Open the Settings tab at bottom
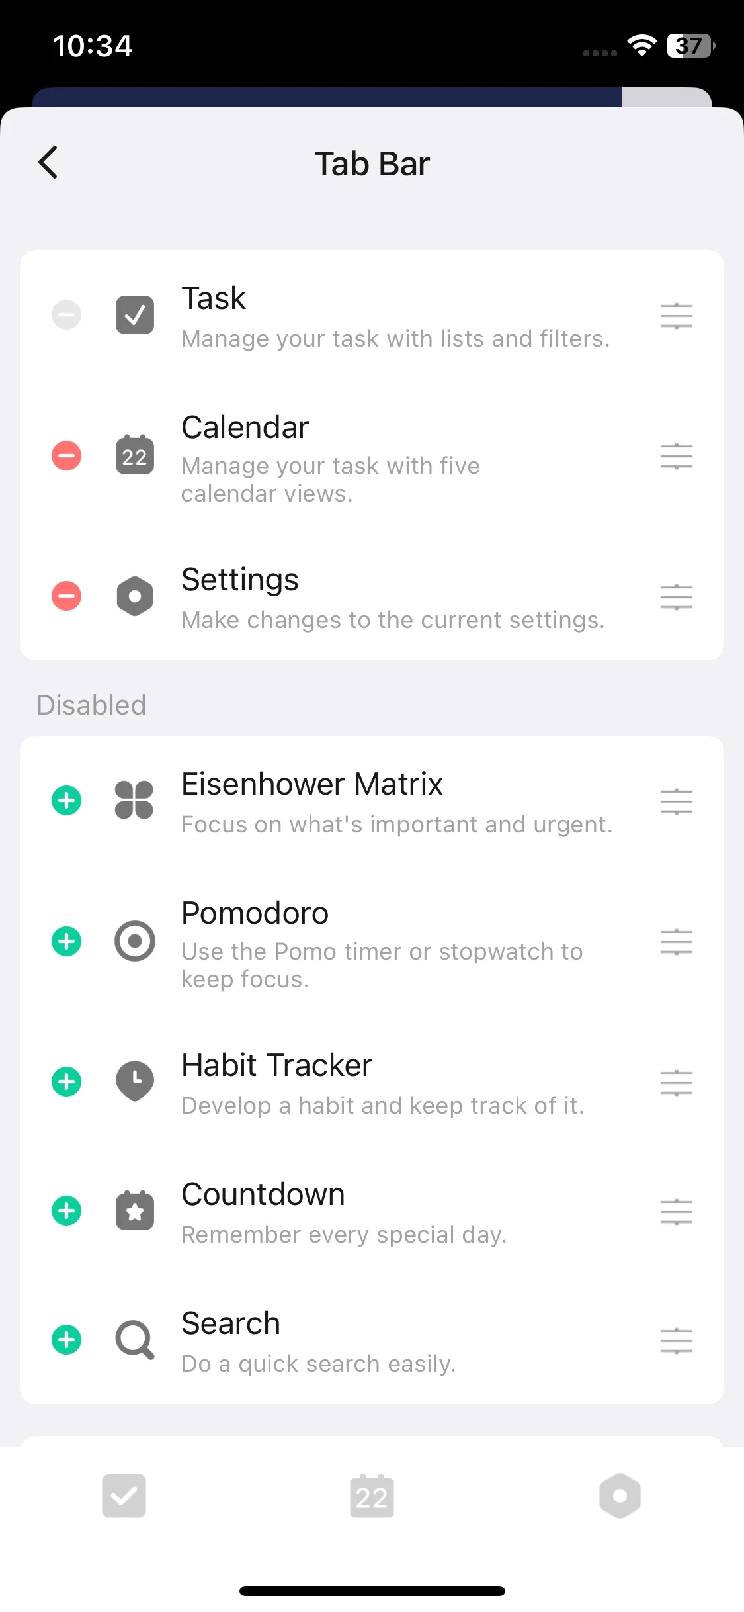The height and width of the screenshot is (1612, 744). 620,1496
